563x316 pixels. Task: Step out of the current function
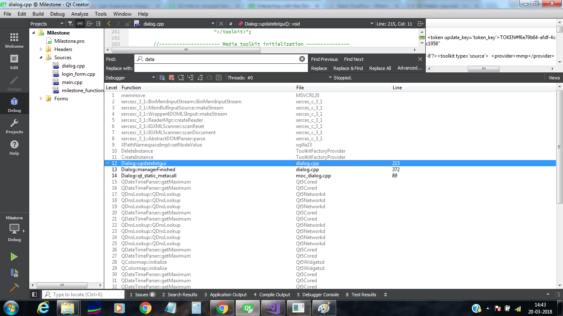(x=200, y=77)
